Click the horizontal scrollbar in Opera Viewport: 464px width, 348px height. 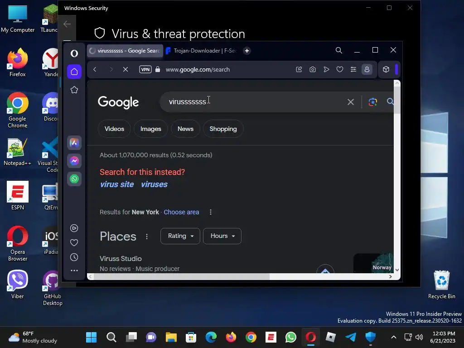[x=182, y=277]
